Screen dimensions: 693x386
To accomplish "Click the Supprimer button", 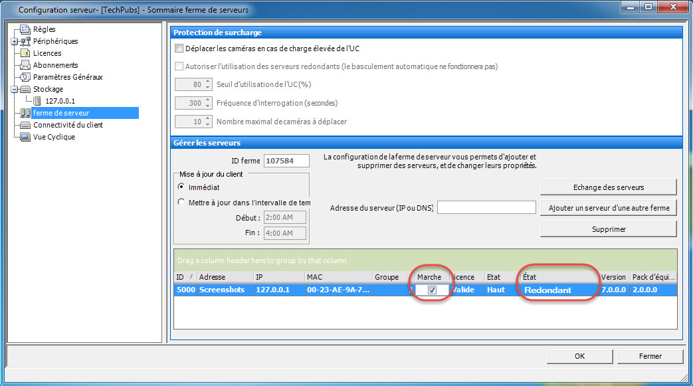I will click(x=609, y=229).
